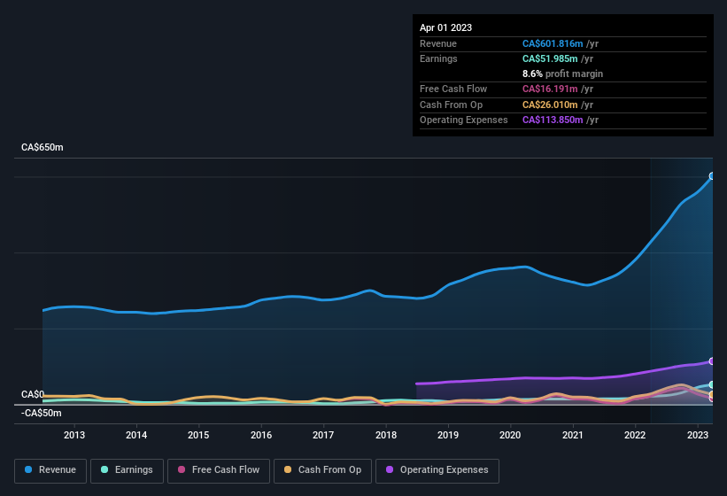Toggle the Free Cash Flow legend button
The image size is (727, 496).
pos(219,470)
